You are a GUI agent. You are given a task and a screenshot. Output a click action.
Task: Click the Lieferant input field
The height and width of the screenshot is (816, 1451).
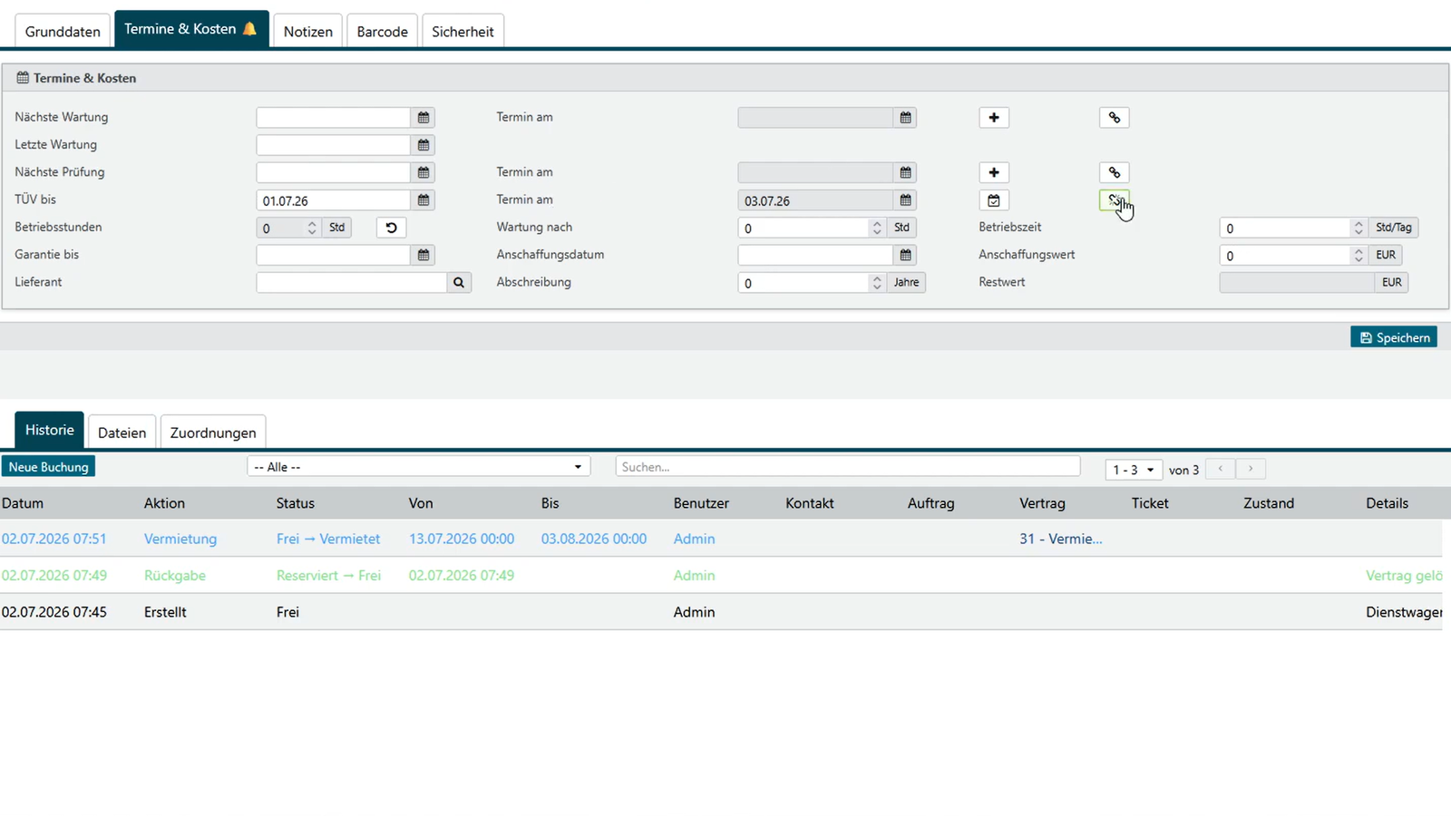click(352, 283)
